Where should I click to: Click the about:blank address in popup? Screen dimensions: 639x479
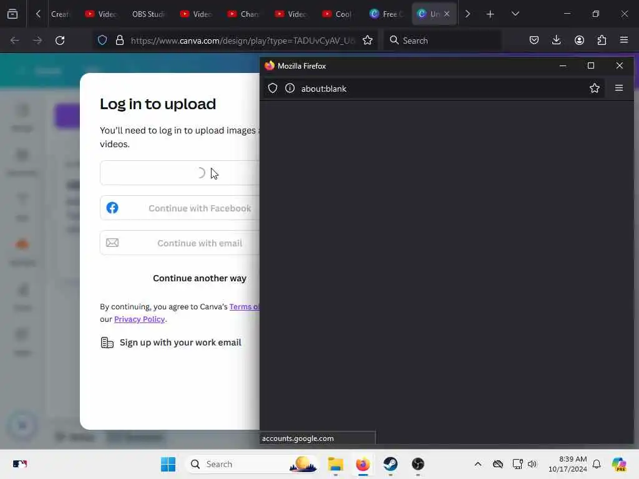pyautogui.click(x=324, y=89)
